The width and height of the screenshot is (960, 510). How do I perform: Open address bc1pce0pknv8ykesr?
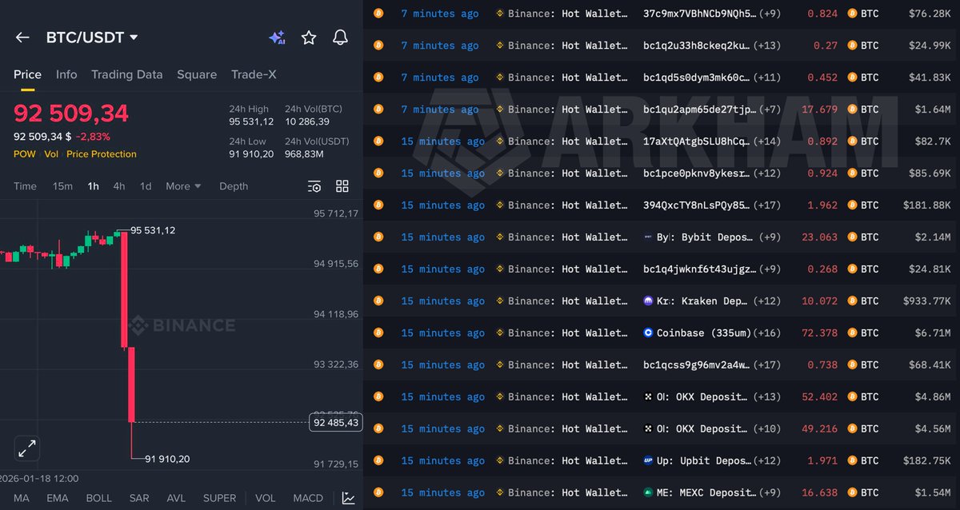click(x=696, y=173)
